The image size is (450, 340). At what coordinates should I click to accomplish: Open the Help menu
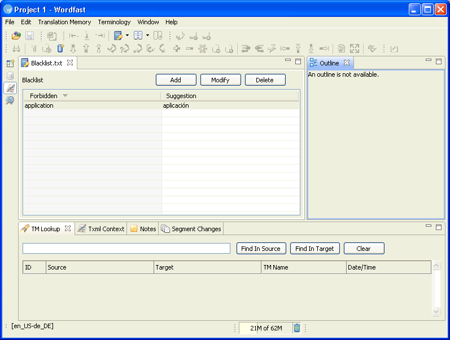click(171, 22)
